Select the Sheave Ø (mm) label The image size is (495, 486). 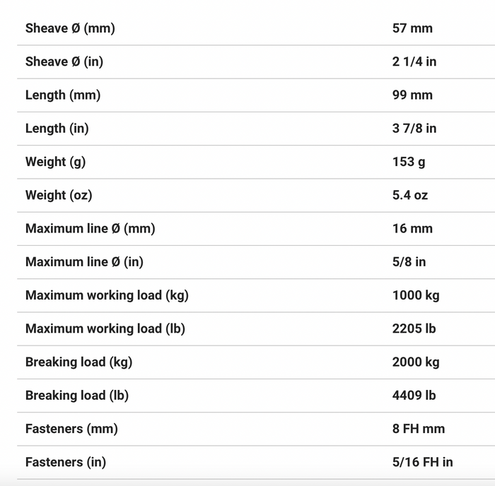click(70, 28)
